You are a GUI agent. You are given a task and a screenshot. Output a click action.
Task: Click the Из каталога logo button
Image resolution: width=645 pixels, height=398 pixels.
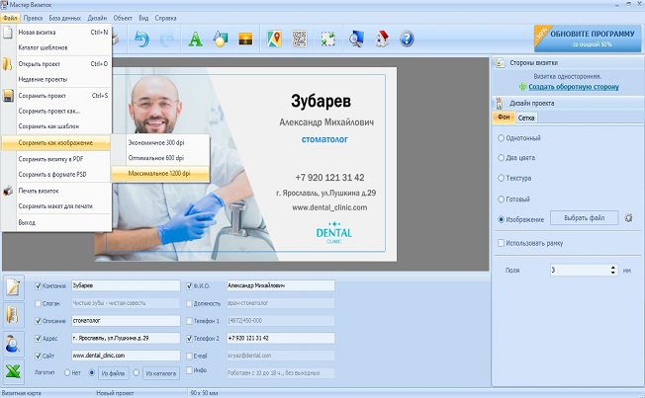(x=161, y=373)
